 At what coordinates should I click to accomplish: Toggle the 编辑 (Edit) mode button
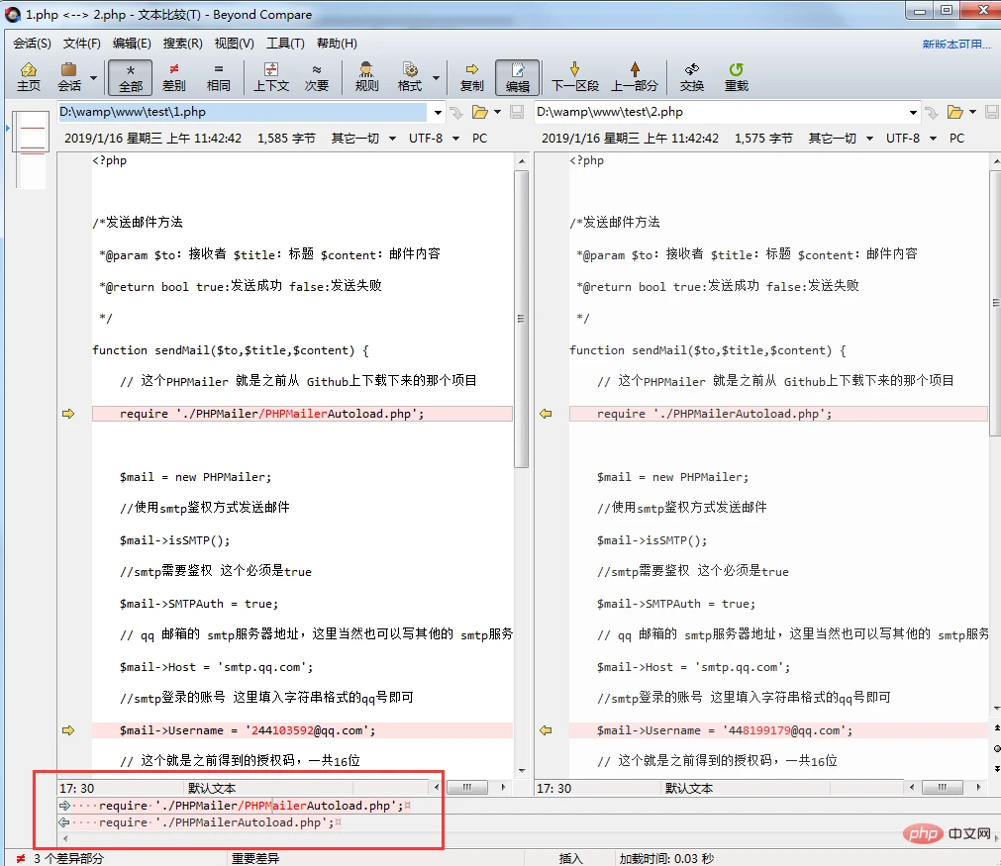tap(518, 77)
